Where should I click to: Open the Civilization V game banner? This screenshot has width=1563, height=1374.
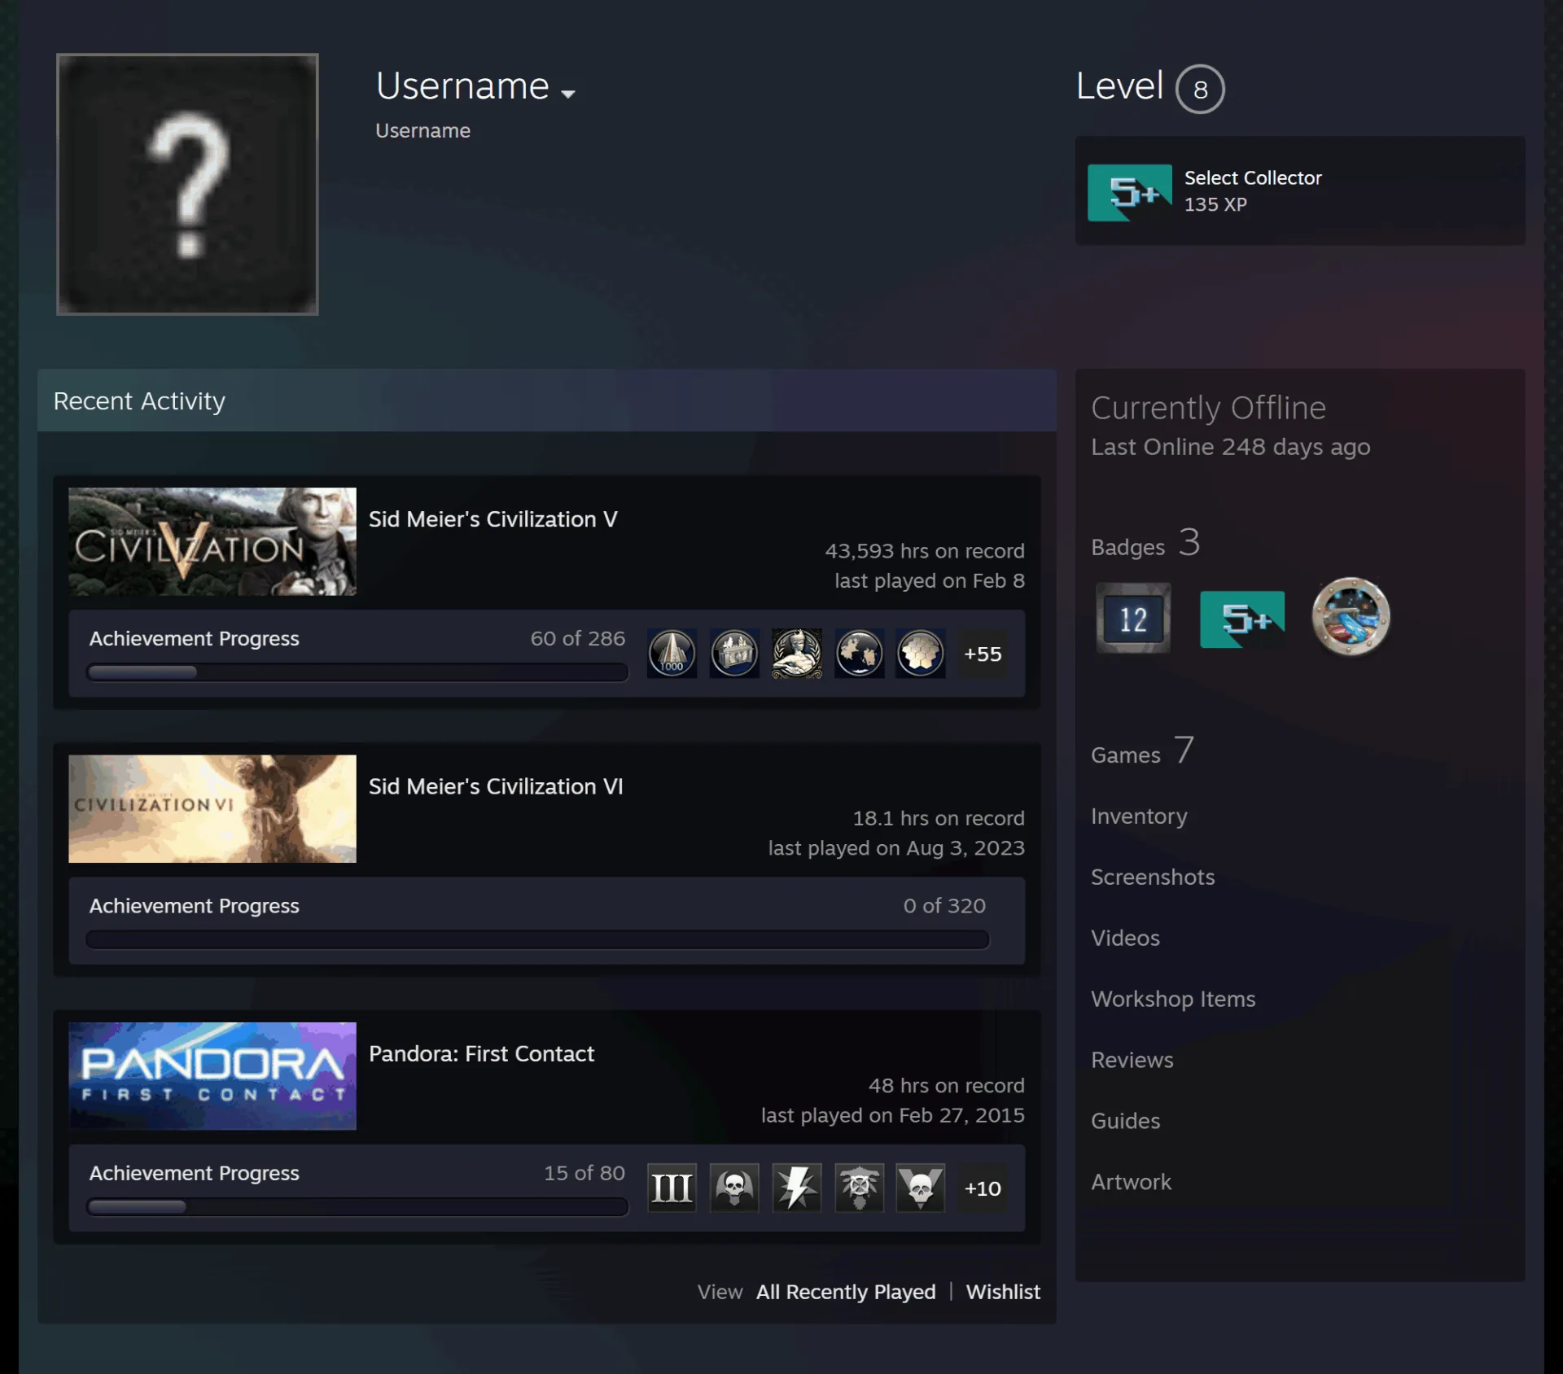pyautogui.click(x=212, y=541)
